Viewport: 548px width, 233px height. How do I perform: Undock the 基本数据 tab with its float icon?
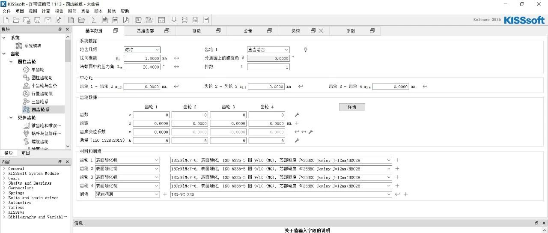click(116, 31)
